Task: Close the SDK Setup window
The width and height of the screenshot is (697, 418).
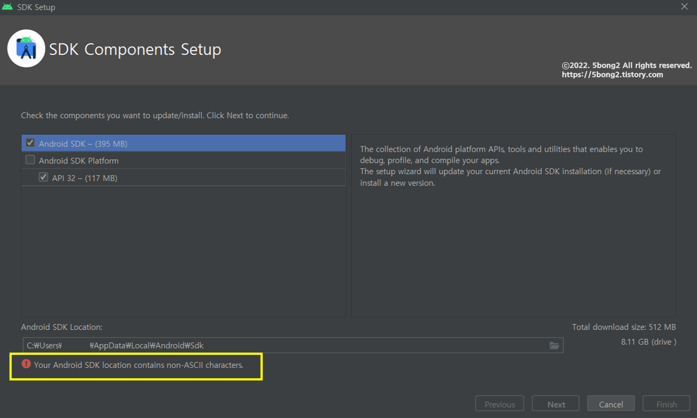Action: [684, 7]
